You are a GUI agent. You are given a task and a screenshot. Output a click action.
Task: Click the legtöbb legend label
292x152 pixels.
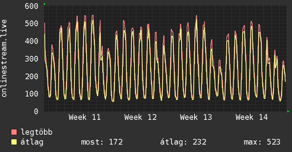click(x=36, y=132)
